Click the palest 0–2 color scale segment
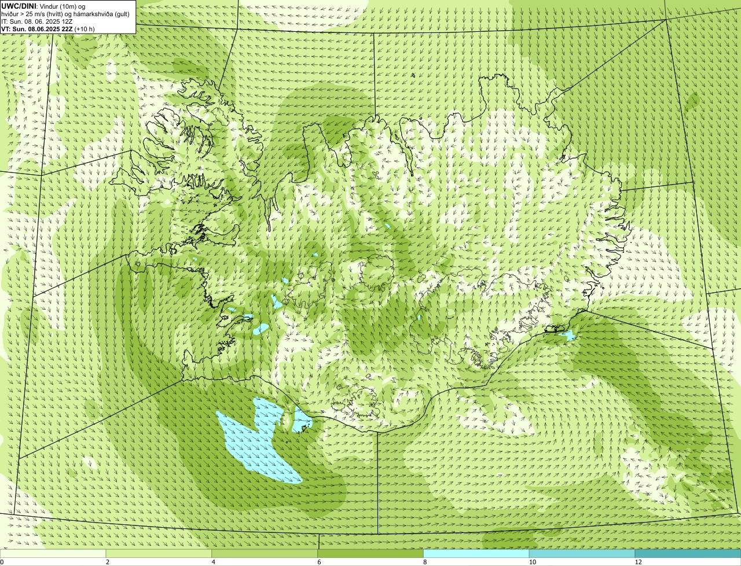741x566 pixels. (53, 554)
